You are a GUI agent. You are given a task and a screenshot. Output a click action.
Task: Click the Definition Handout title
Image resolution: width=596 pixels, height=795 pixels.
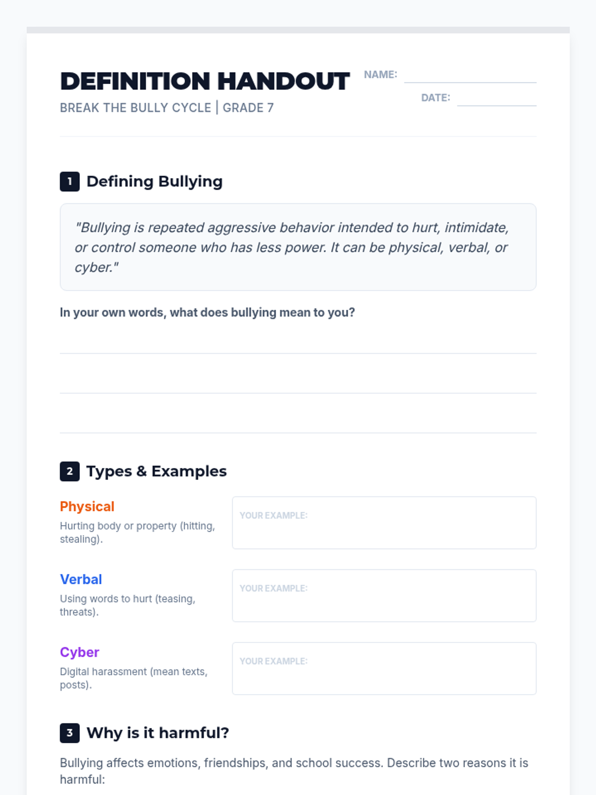[205, 81]
